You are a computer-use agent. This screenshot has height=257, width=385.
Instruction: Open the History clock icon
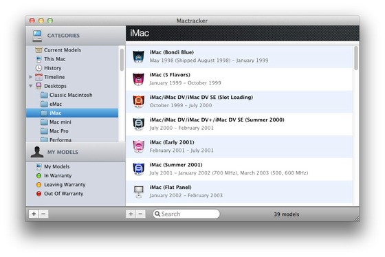tap(38, 68)
